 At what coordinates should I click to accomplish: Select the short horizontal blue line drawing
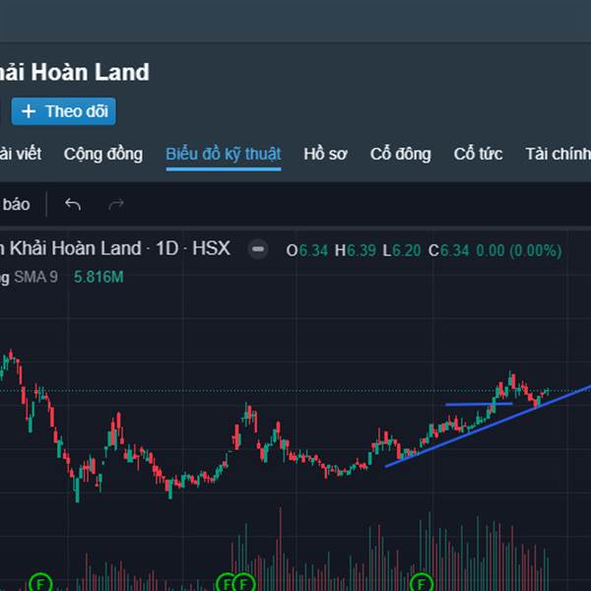coord(479,404)
